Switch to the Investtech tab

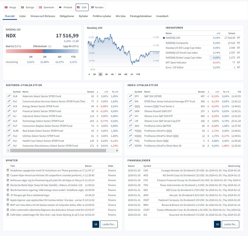point(162,16)
